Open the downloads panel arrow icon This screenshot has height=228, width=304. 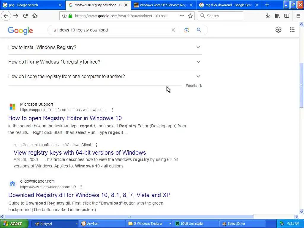[x=268, y=16]
